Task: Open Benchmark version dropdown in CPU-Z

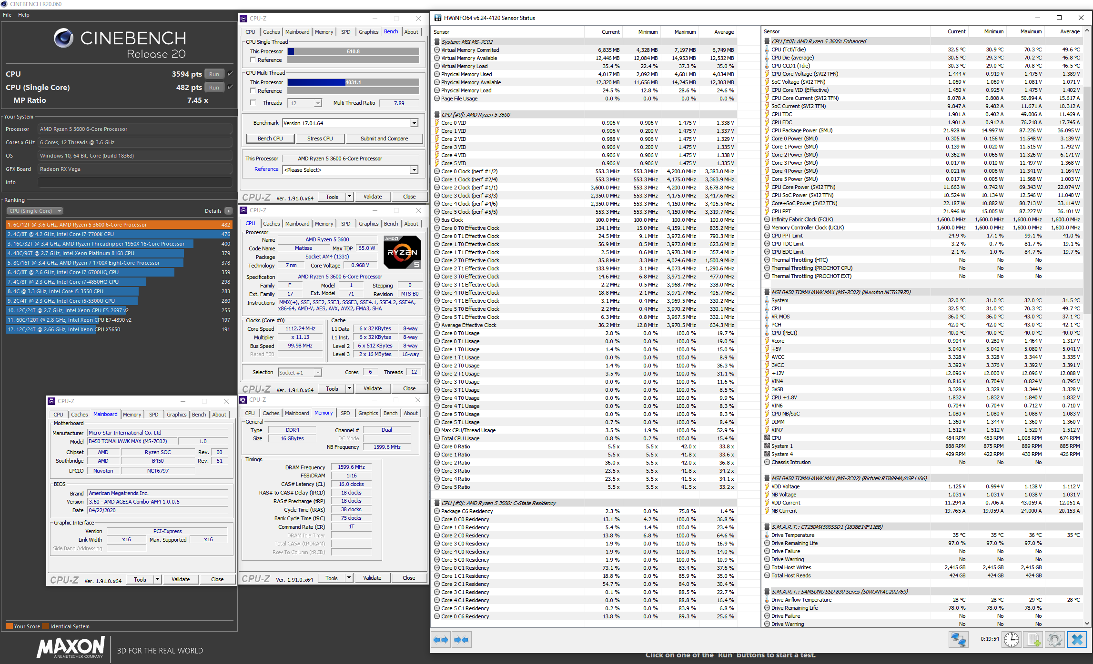Action: [414, 123]
